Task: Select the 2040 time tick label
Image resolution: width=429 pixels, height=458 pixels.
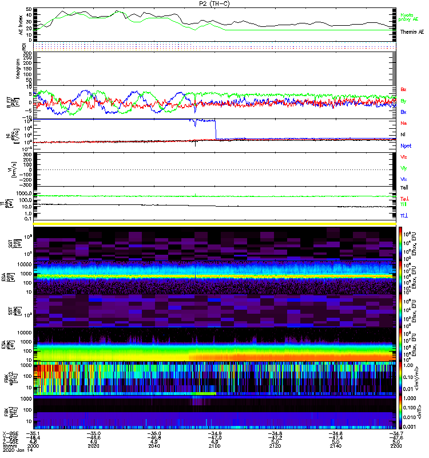Action: pyautogui.click(x=154, y=446)
